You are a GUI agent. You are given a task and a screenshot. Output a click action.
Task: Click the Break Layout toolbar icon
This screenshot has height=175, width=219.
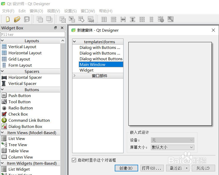point(161,19)
